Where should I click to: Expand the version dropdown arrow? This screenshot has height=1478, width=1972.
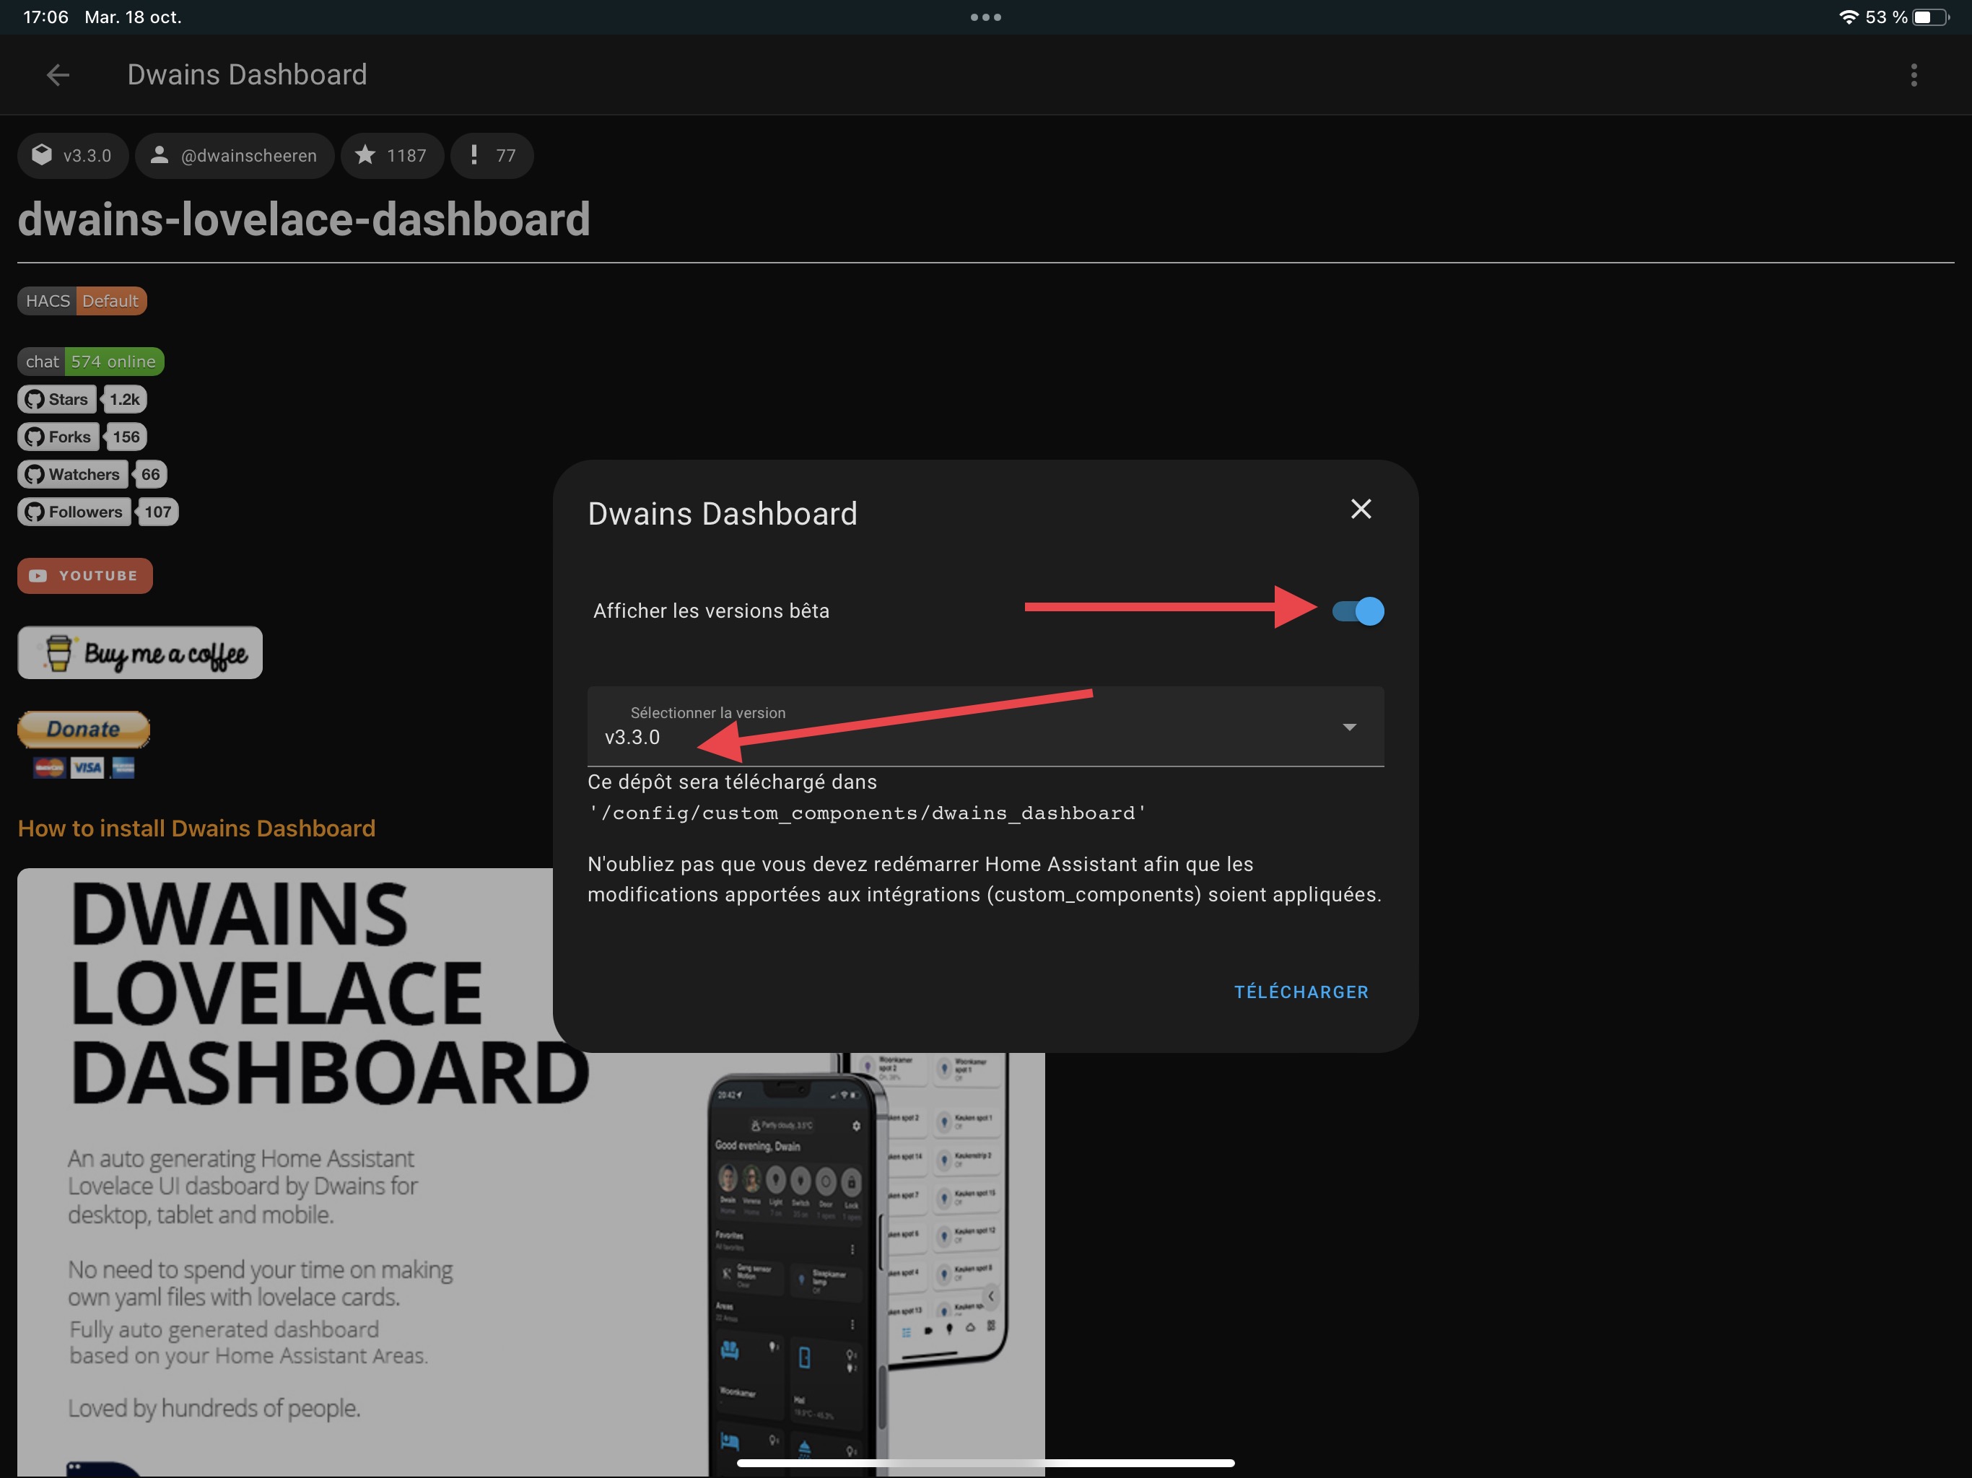tap(1350, 727)
